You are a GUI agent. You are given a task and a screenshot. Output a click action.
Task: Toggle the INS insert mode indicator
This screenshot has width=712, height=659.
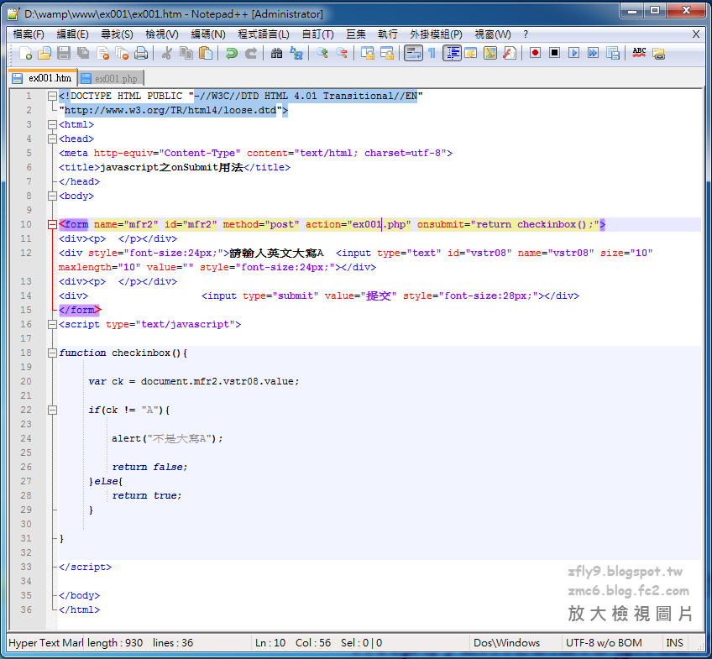pos(674,643)
